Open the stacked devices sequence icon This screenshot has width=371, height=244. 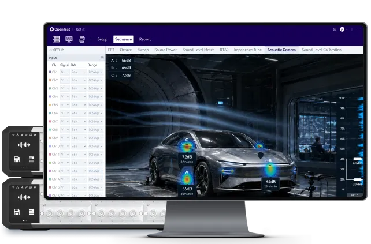tap(82, 39)
